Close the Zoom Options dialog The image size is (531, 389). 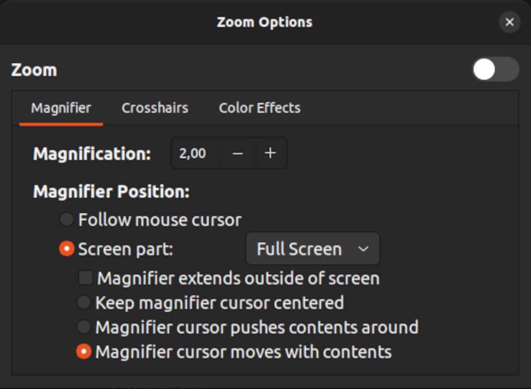click(509, 22)
